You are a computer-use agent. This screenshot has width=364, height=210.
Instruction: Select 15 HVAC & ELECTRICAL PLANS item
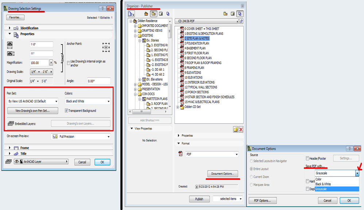pos(202,102)
